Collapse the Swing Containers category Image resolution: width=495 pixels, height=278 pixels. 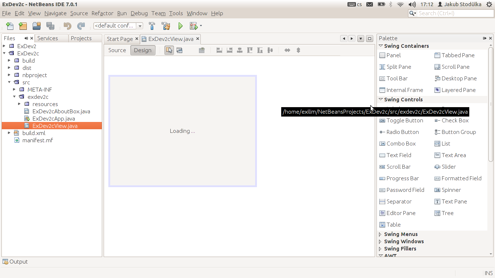381,46
